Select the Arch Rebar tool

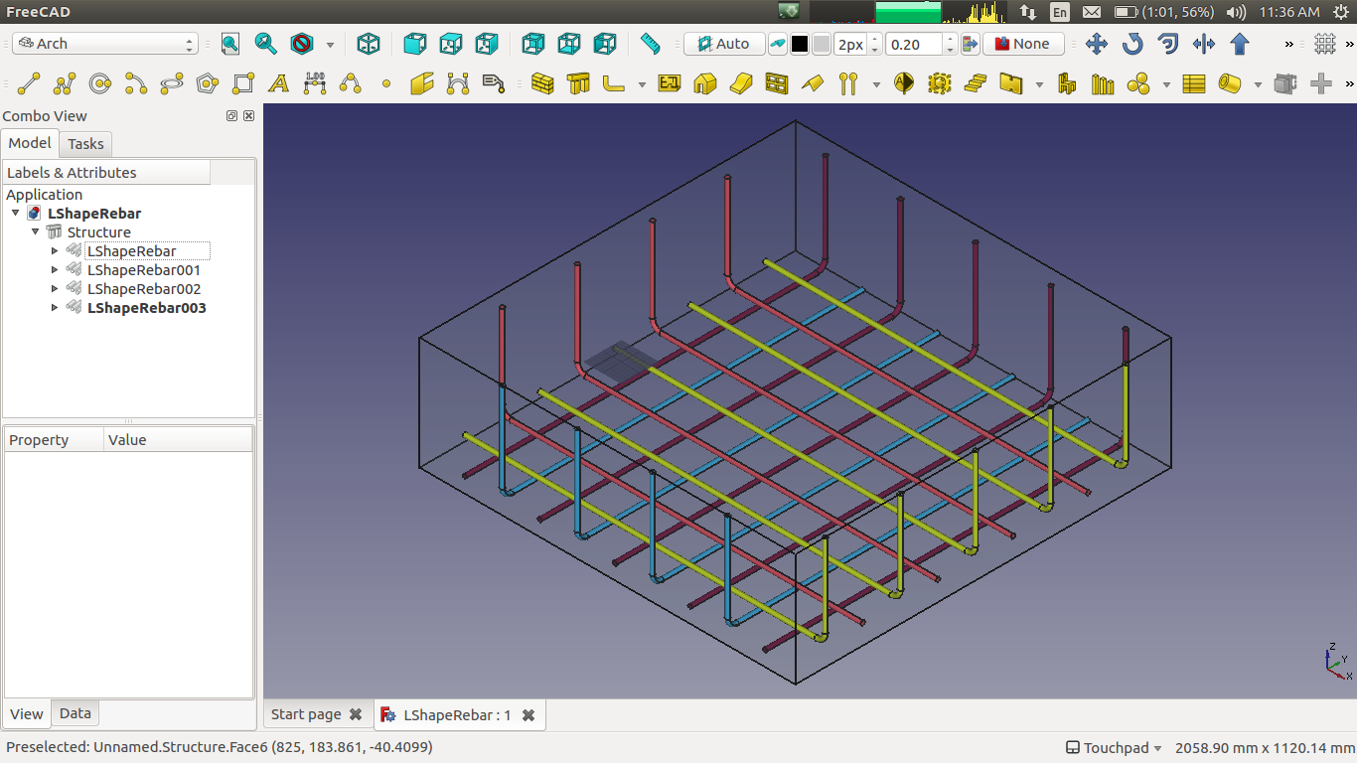(614, 83)
